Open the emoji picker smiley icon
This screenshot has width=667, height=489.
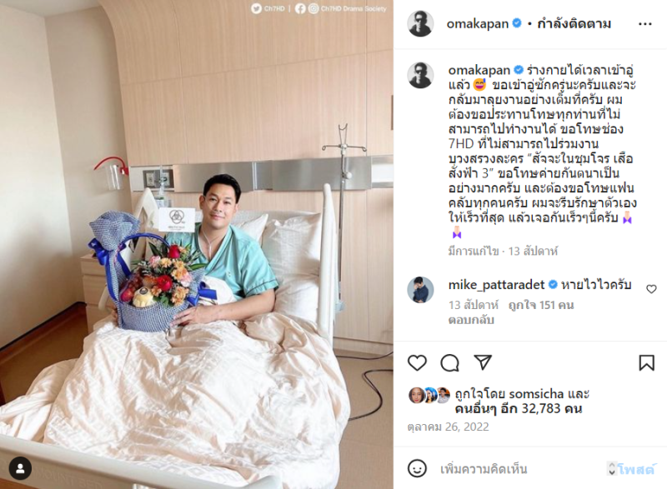pyautogui.click(x=418, y=468)
